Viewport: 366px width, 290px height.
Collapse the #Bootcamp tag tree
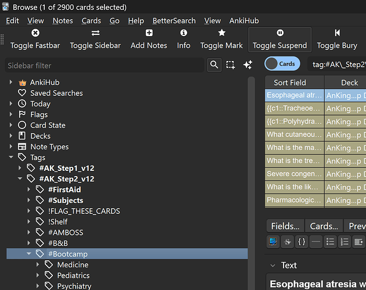point(29,254)
